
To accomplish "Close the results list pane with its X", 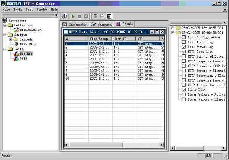I will coord(224,23).
